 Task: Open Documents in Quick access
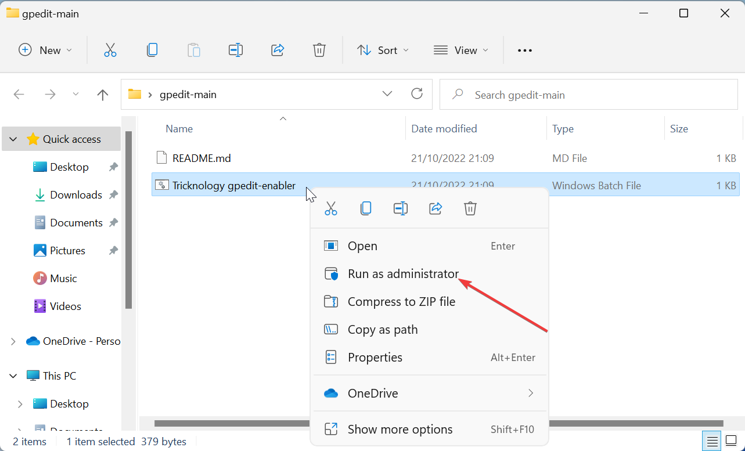(x=76, y=223)
